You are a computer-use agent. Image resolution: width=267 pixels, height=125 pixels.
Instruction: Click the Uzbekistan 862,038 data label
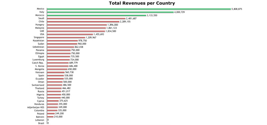[x=79, y=47]
